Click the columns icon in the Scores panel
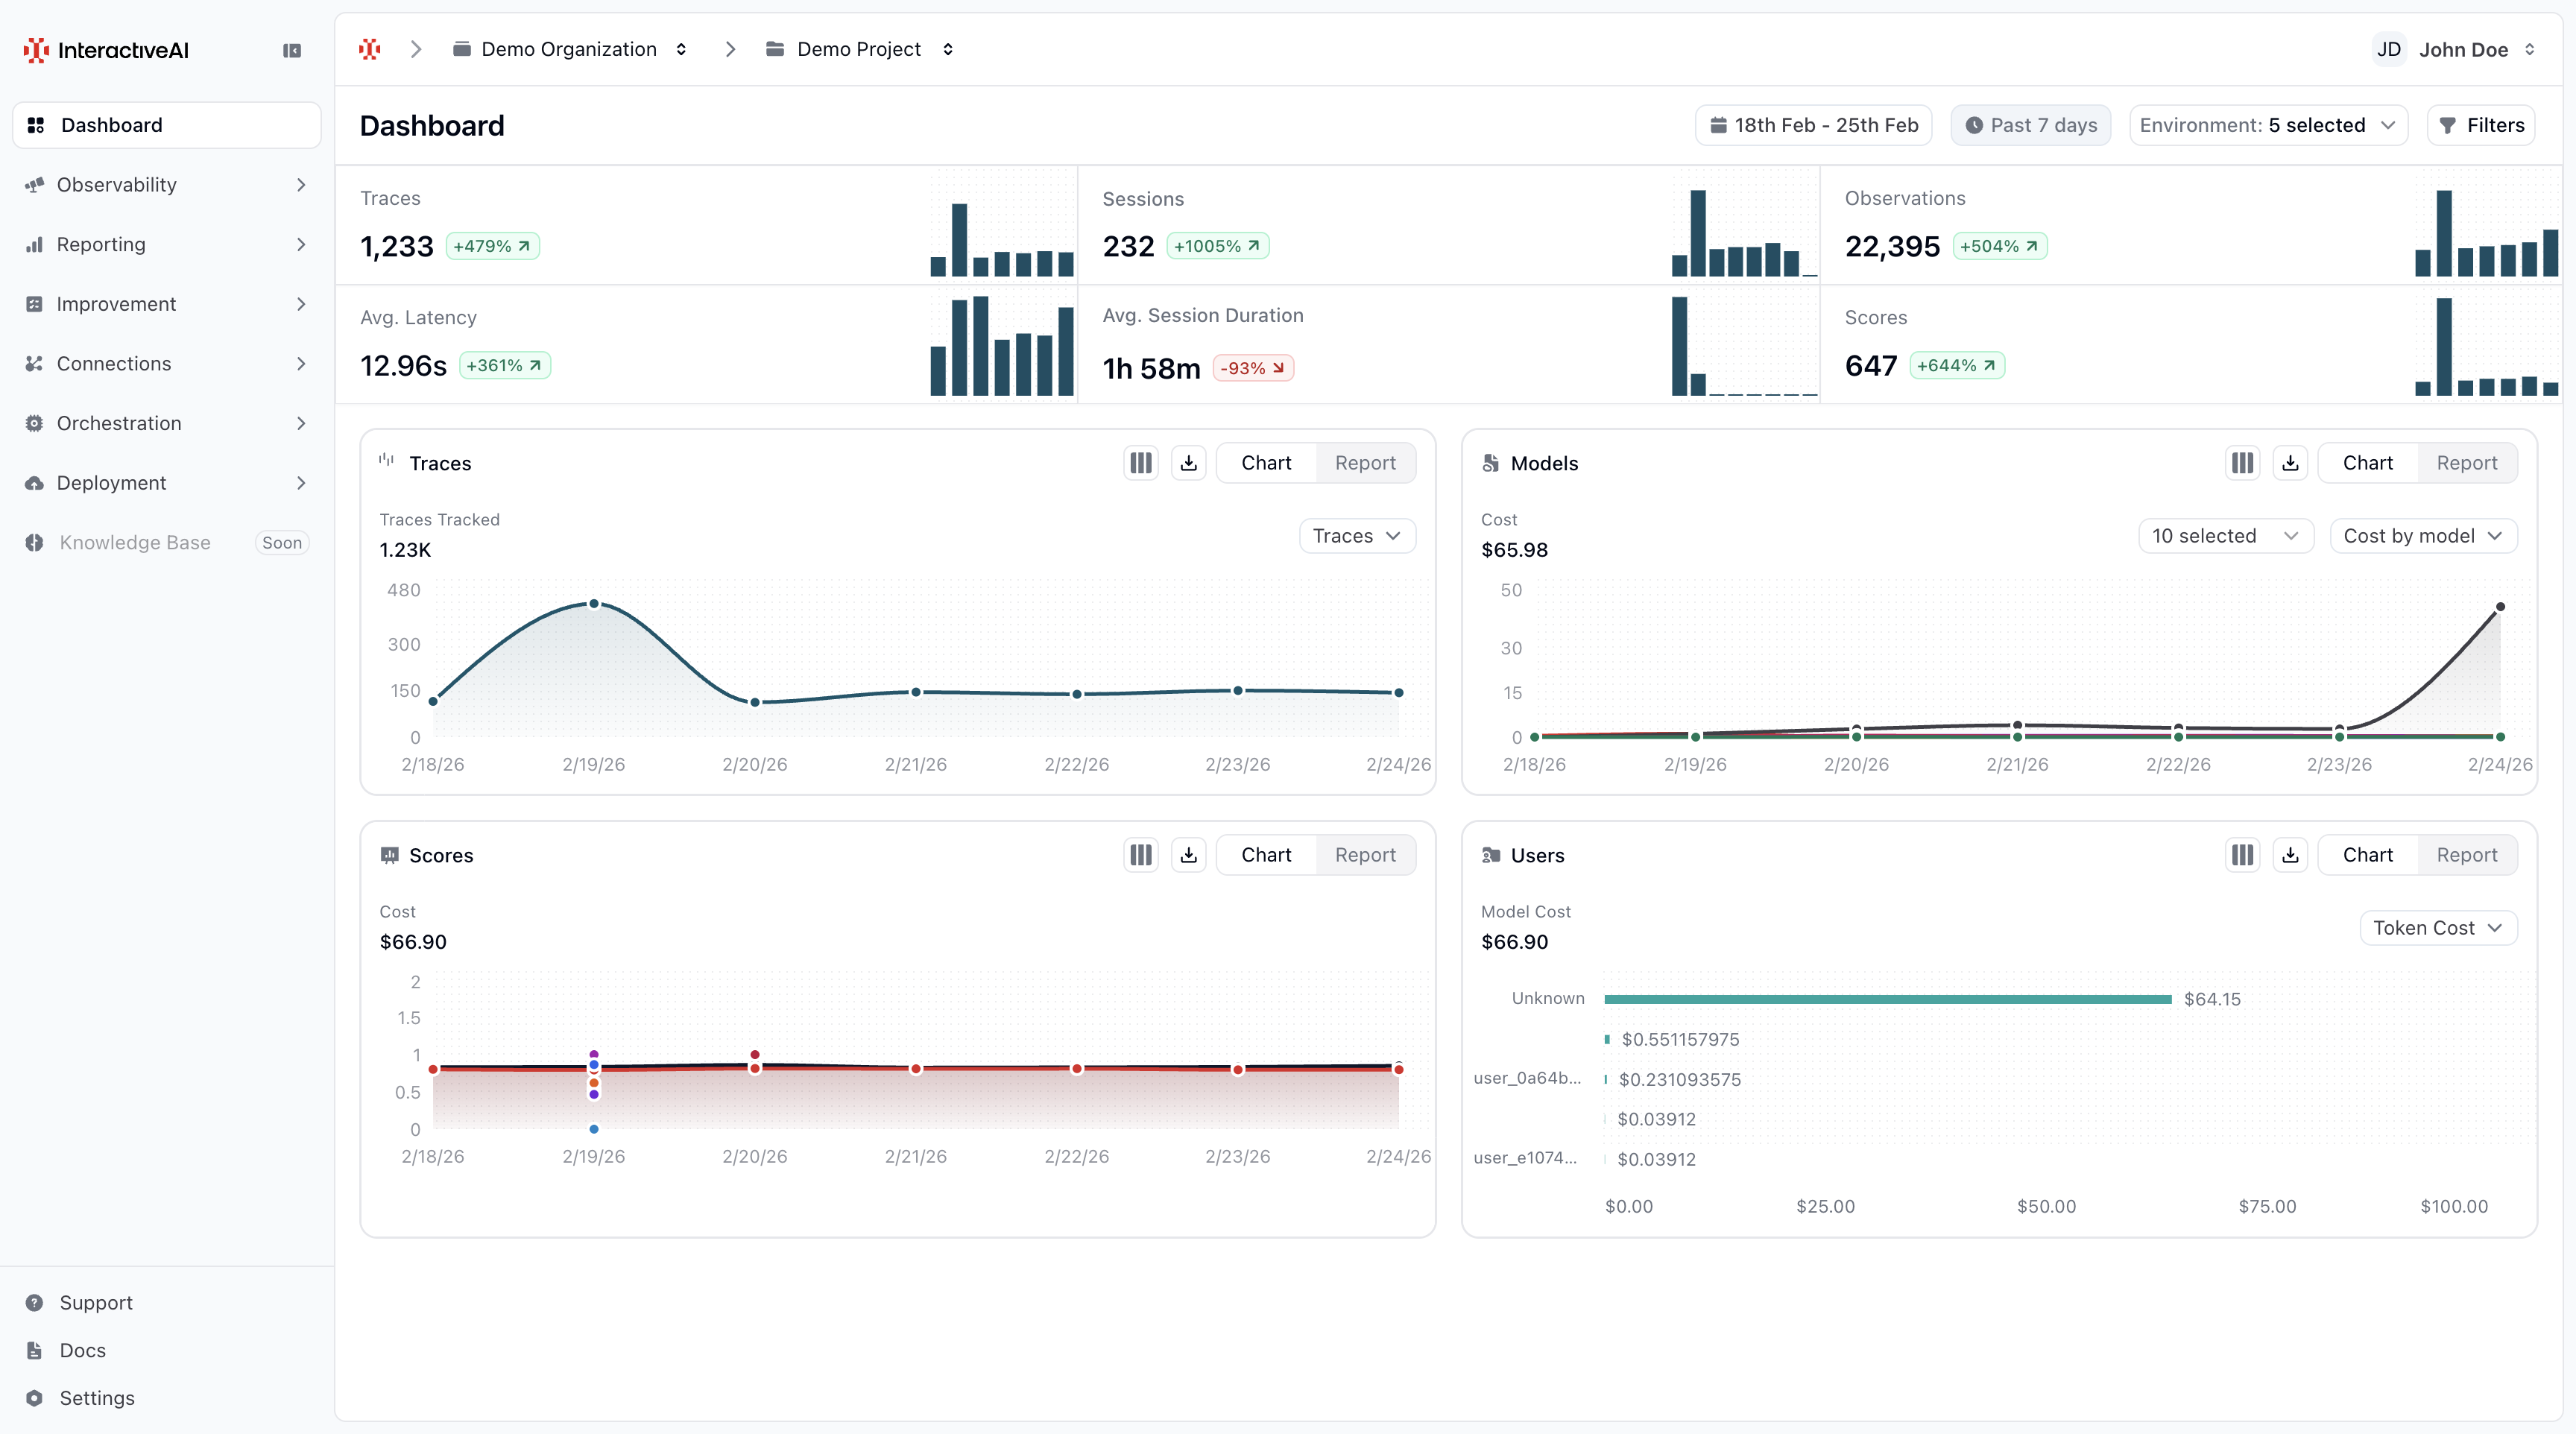This screenshot has height=1434, width=2576. (x=1140, y=855)
